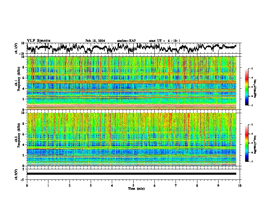The height and width of the screenshot is (208, 270).
Task: Select the 'Feb. 18, 2024' date text
Action: point(95,41)
